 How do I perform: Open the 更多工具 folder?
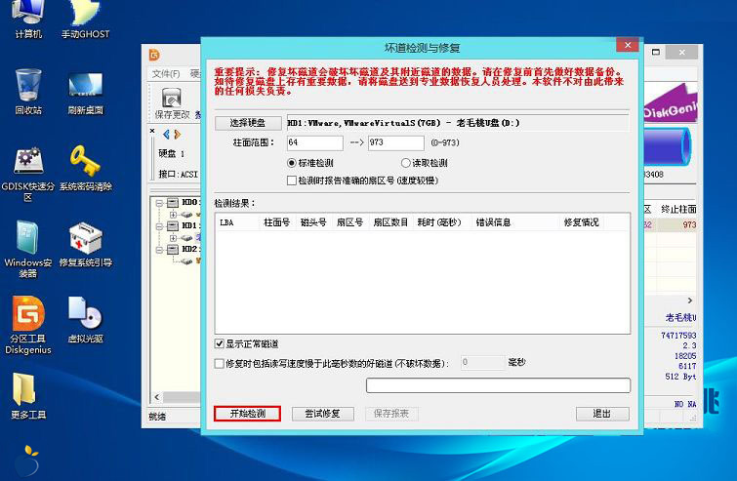pos(28,395)
